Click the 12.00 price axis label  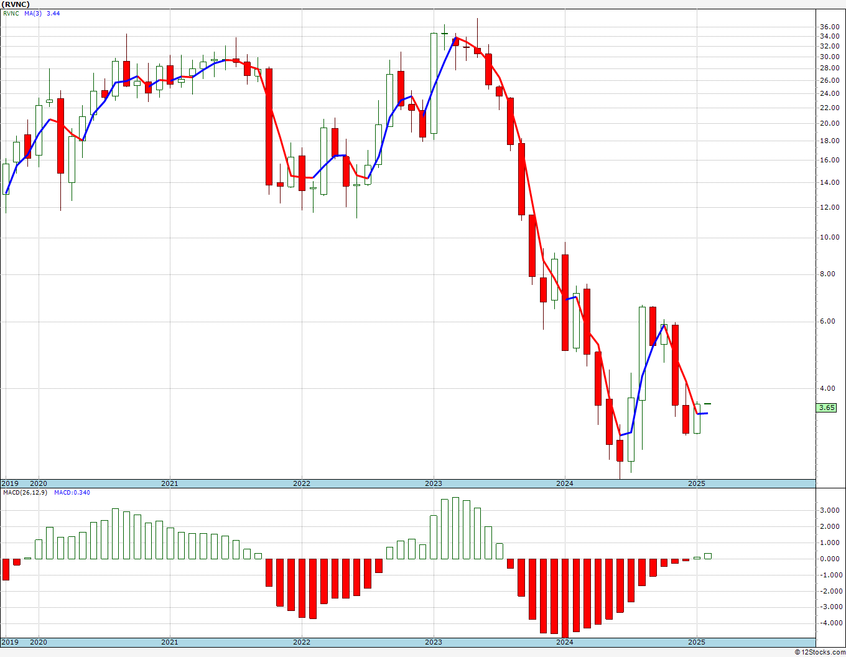click(829, 207)
